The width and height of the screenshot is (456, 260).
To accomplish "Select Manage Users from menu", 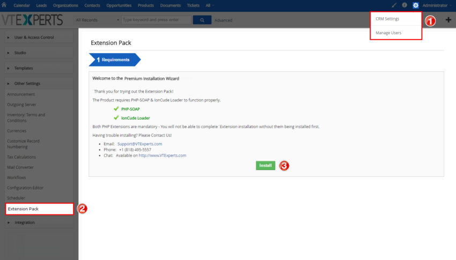I will (388, 33).
